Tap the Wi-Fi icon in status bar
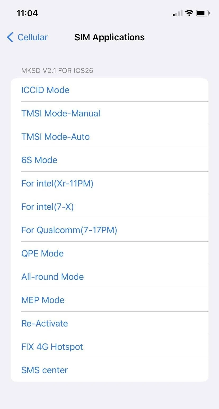The height and width of the screenshot is (409, 219). [189, 13]
